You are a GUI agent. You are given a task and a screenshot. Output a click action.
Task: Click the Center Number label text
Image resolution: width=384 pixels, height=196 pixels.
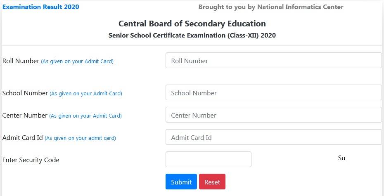coord(25,116)
